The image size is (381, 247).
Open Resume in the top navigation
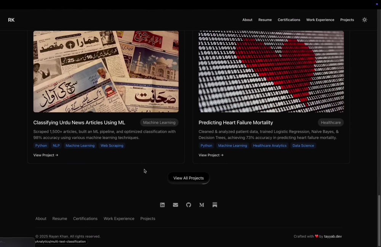point(265,20)
